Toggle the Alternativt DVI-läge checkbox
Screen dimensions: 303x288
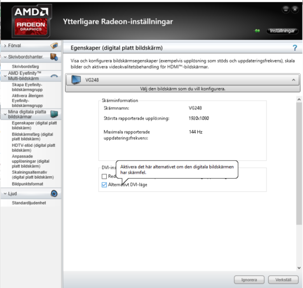tap(104, 185)
